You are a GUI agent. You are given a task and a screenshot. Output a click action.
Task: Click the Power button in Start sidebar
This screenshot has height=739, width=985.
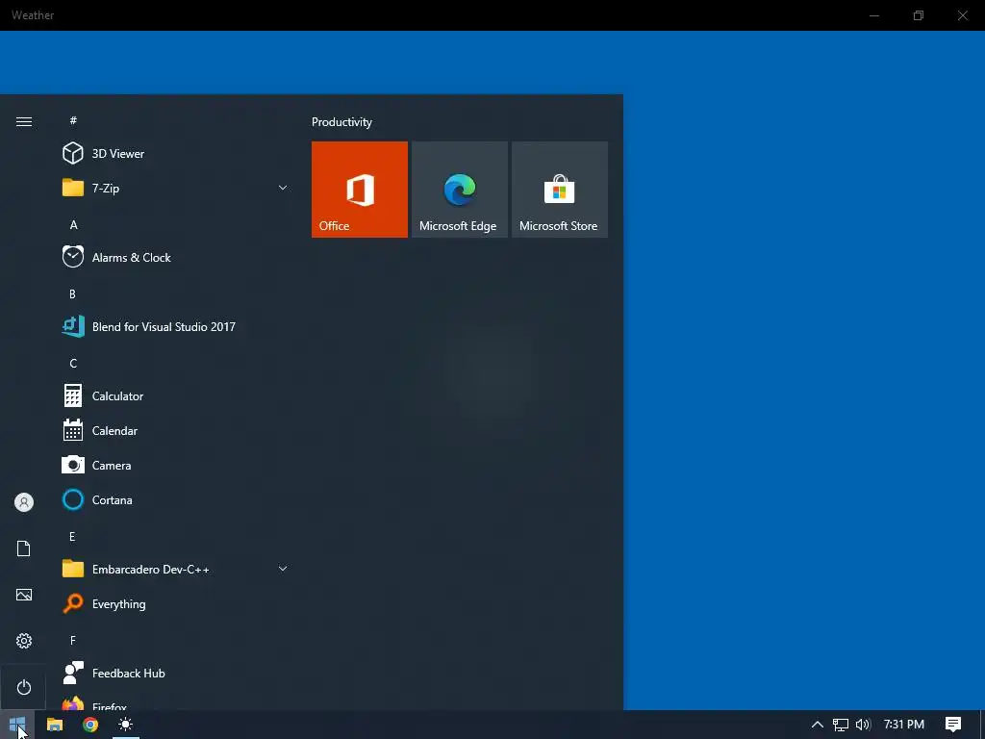click(x=24, y=687)
